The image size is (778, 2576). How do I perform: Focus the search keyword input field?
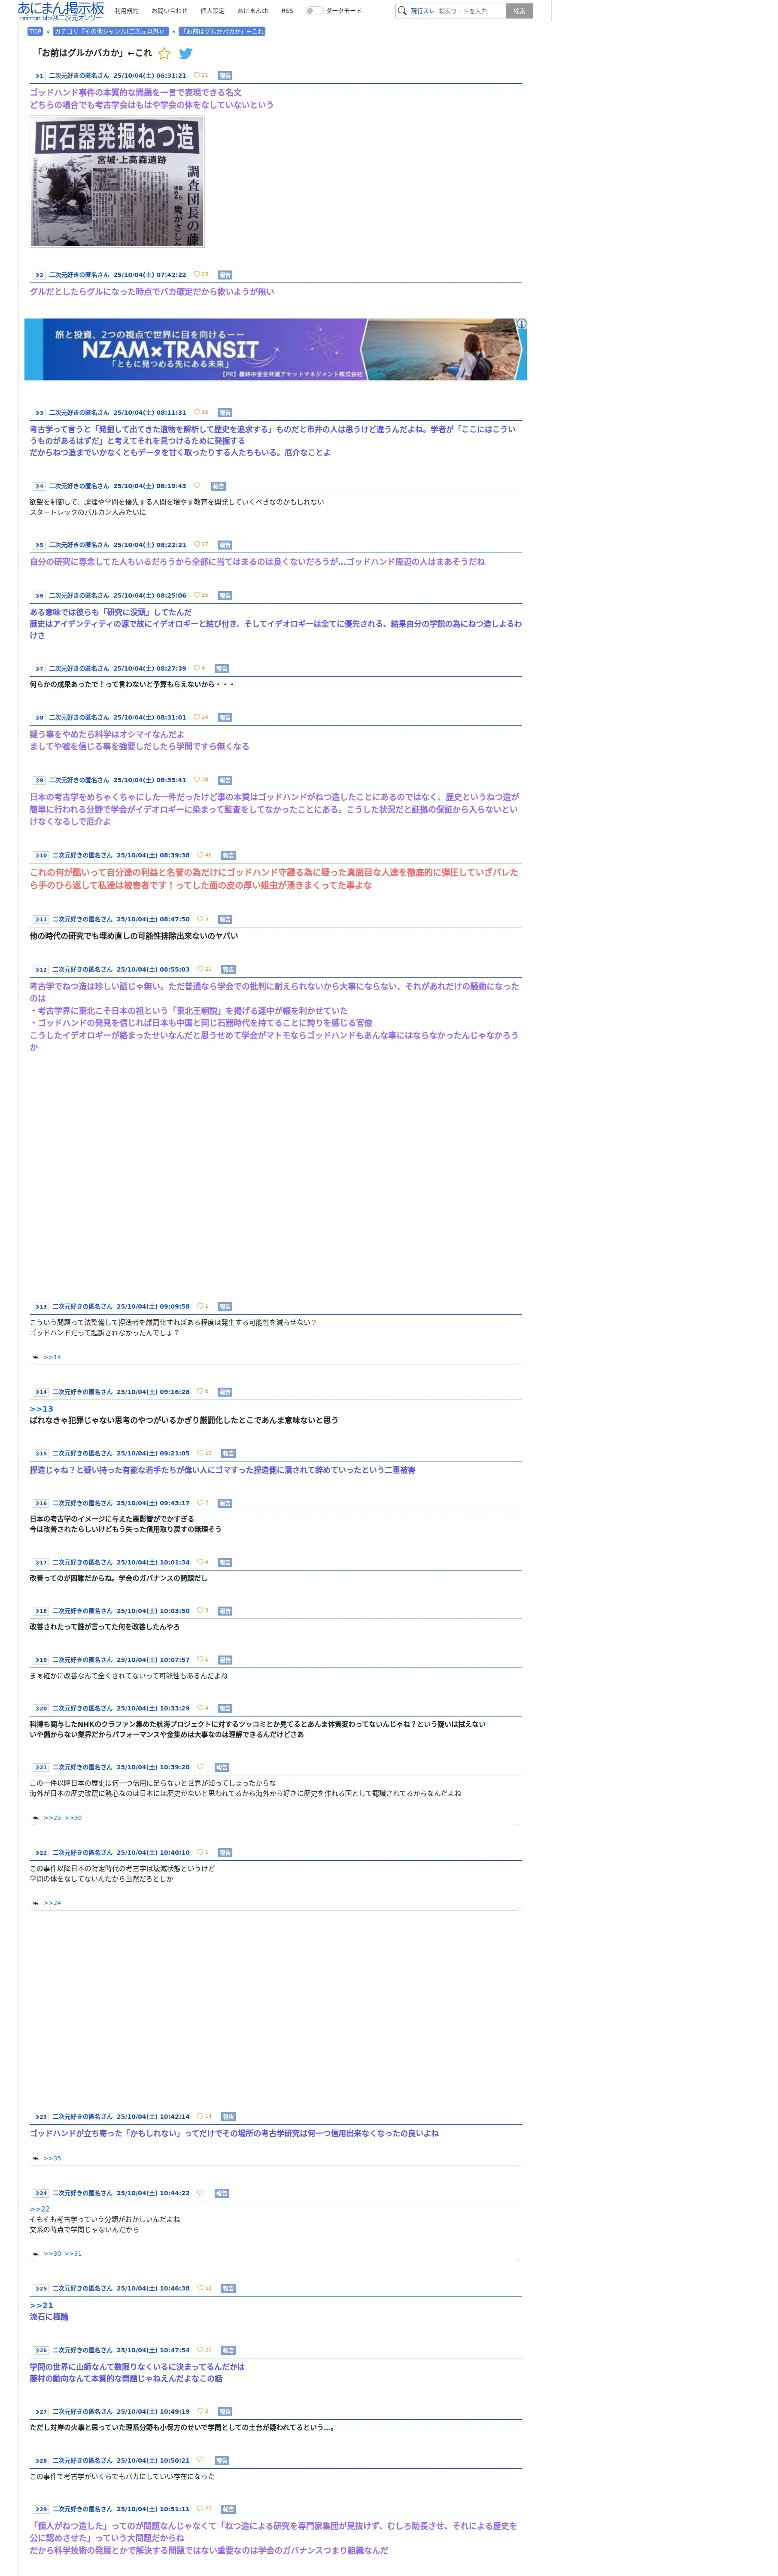tap(470, 11)
